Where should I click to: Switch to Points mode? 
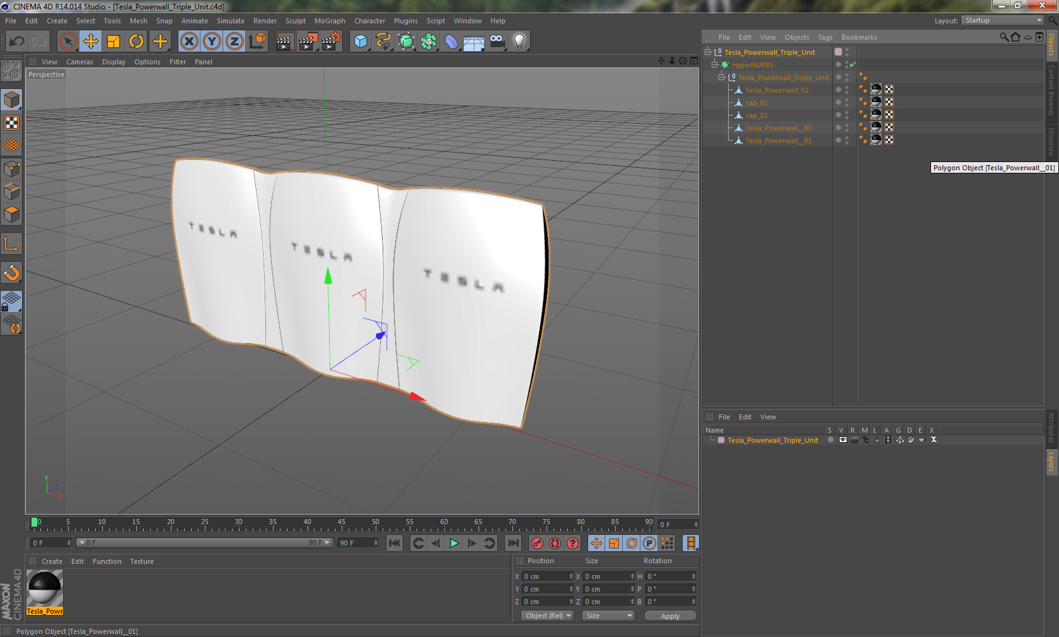point(12,168)
